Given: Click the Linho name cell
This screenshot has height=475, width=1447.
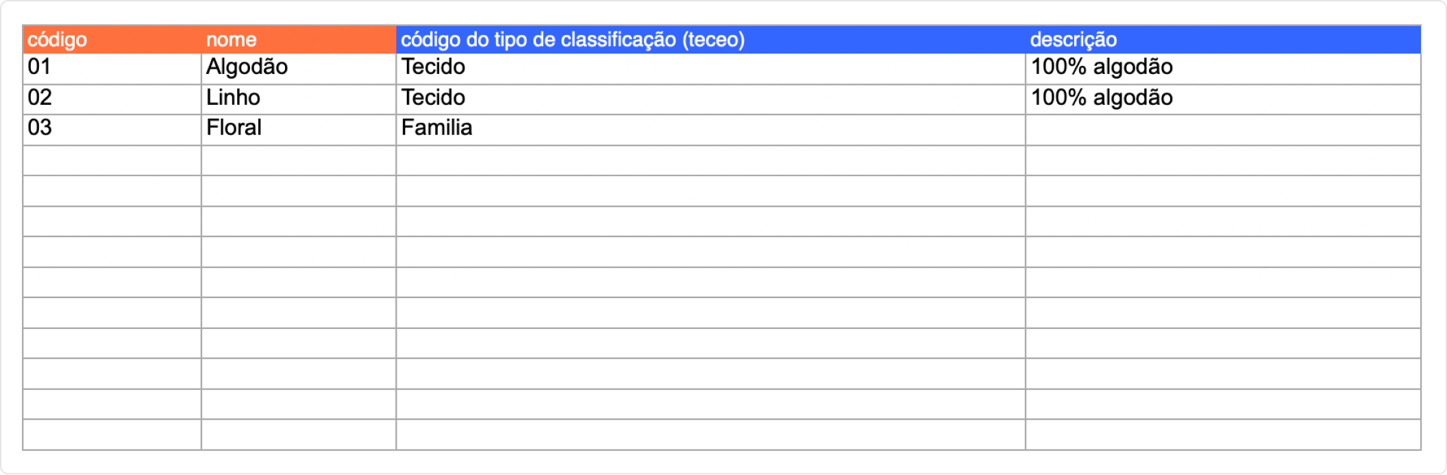Looking at the screenshot, I should point(298,99).
